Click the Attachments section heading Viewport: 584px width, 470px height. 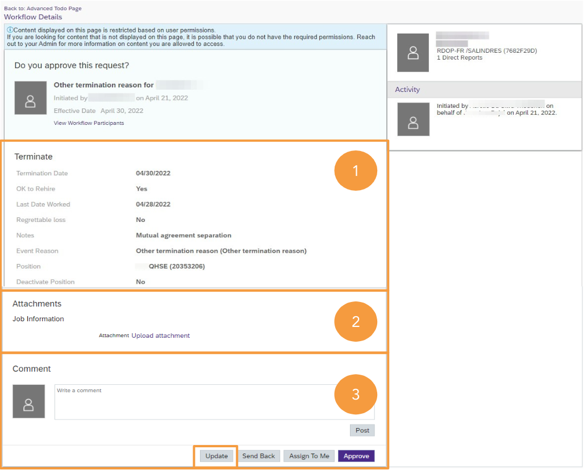(36, 304)
